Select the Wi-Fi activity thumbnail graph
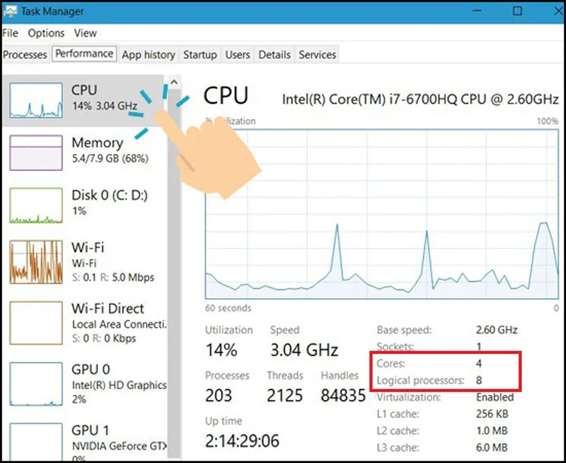The image size is (566, 463). click(36, 262)
